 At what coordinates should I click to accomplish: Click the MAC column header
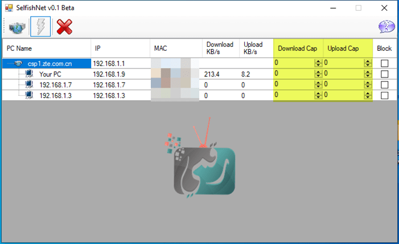tap(176, 48)
